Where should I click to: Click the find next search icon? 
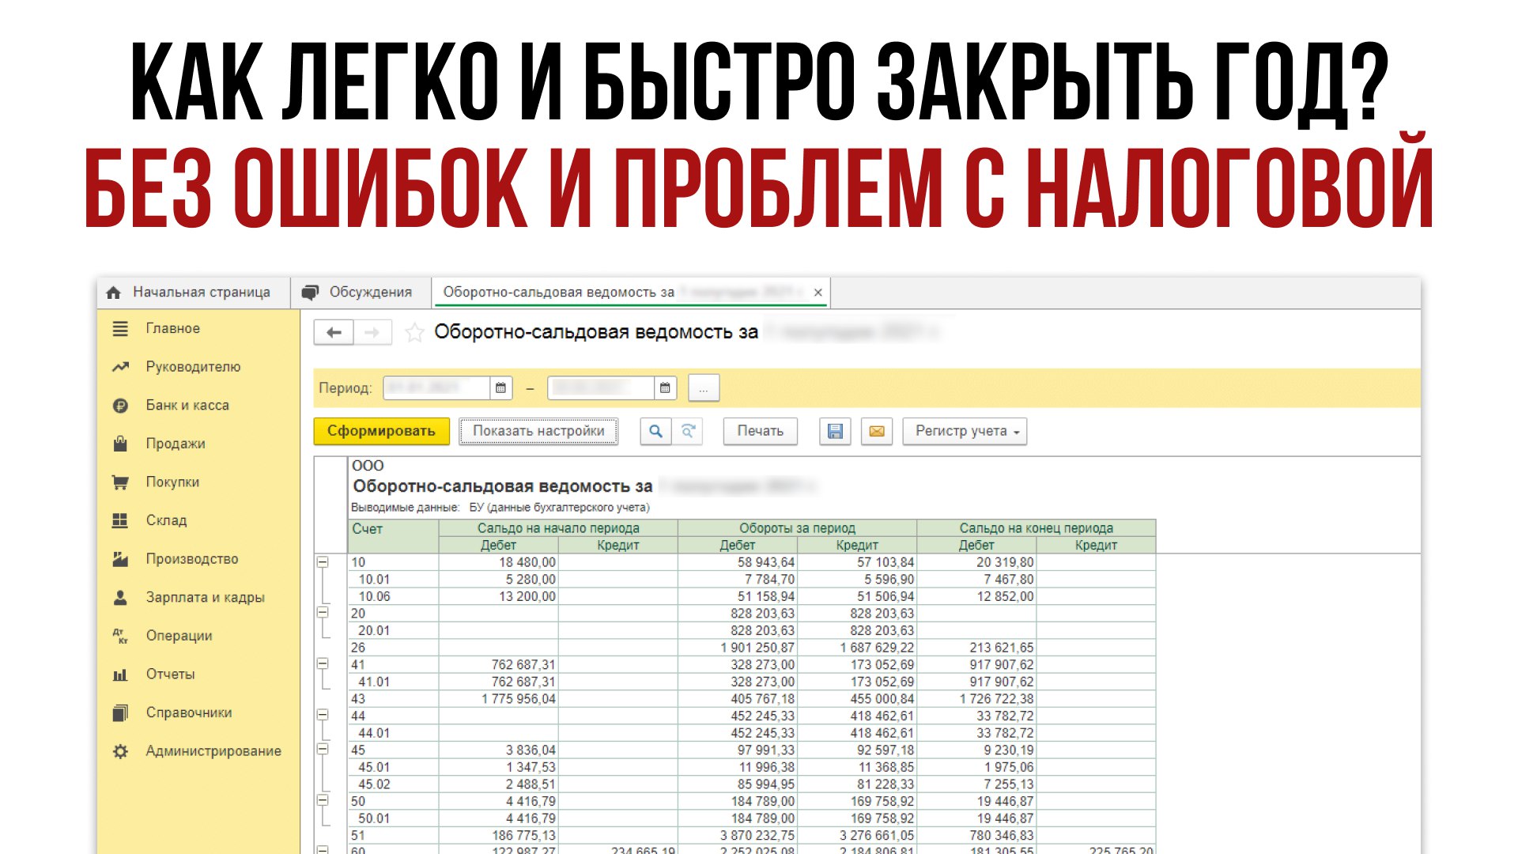click(x=688, y=431)
